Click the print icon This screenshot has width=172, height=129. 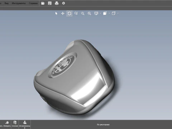tap(57, 3)
